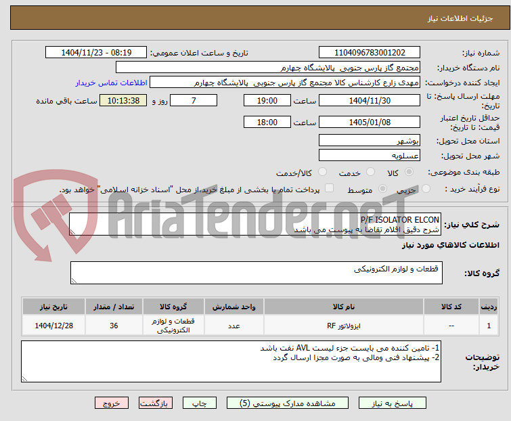Click the خروج exit button
This screenshot has height=421, width=511.
coord(112,403)
